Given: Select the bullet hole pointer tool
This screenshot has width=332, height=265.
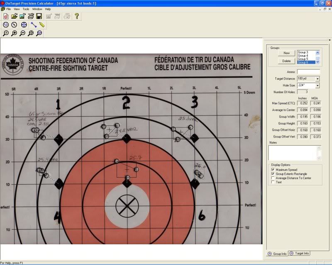Looking at the screenshot, I should tap(14, 25).
